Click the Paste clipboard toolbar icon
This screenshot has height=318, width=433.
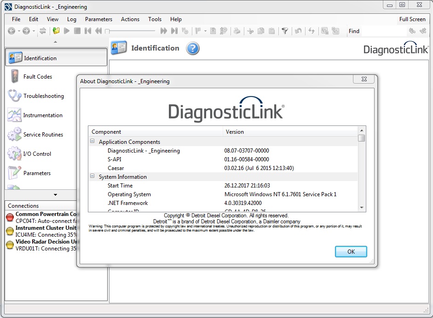(x=272, y=31)
